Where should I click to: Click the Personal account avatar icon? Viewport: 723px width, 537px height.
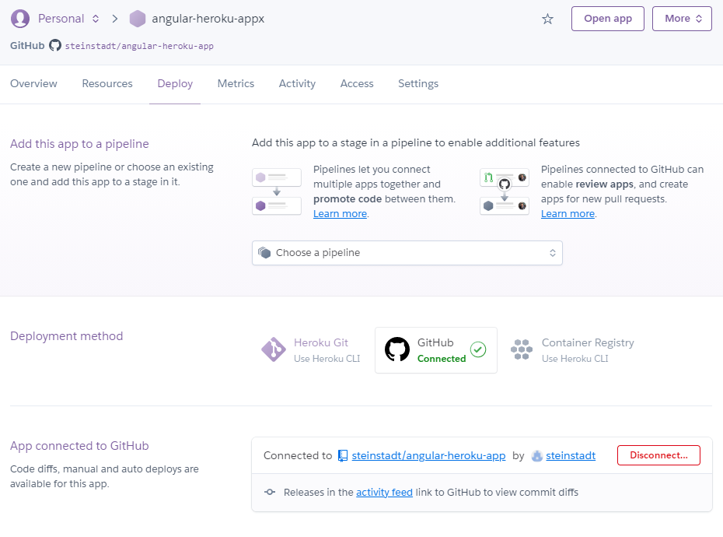pos(20,19)
